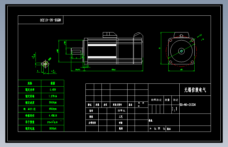Click the 额定转矩 label cell
Screen dimensions: 228x147
point(30,96)
